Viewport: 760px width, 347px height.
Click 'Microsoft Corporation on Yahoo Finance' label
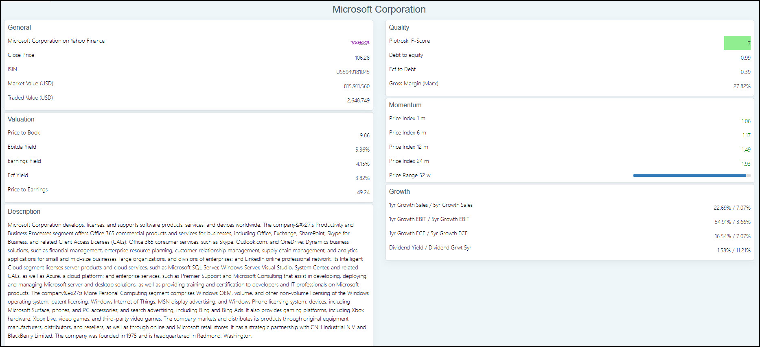56,41
